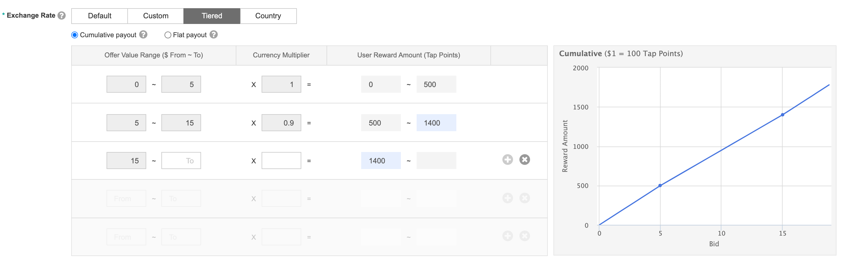Screen dimensions: 844x263
Task: Click the data point at bid 15
Action: [x=783, y=115]
